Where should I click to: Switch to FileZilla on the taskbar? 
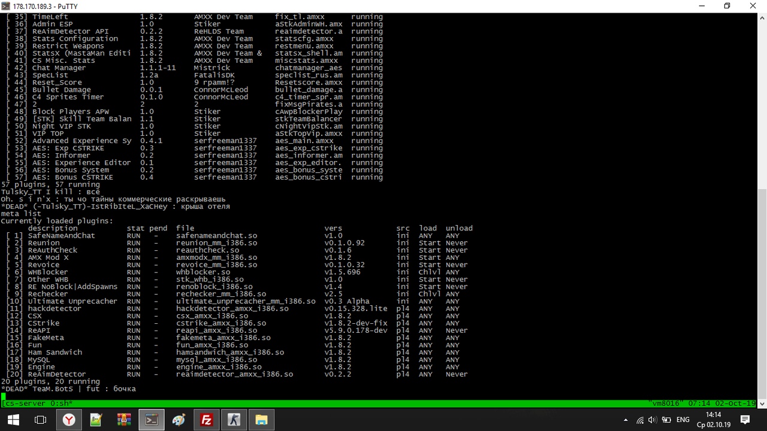(206, 420)
